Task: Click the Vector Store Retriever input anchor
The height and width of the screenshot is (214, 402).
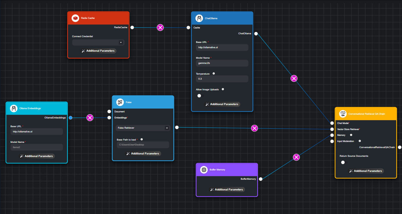Action: pyautogui.click(x=332, y=129)
